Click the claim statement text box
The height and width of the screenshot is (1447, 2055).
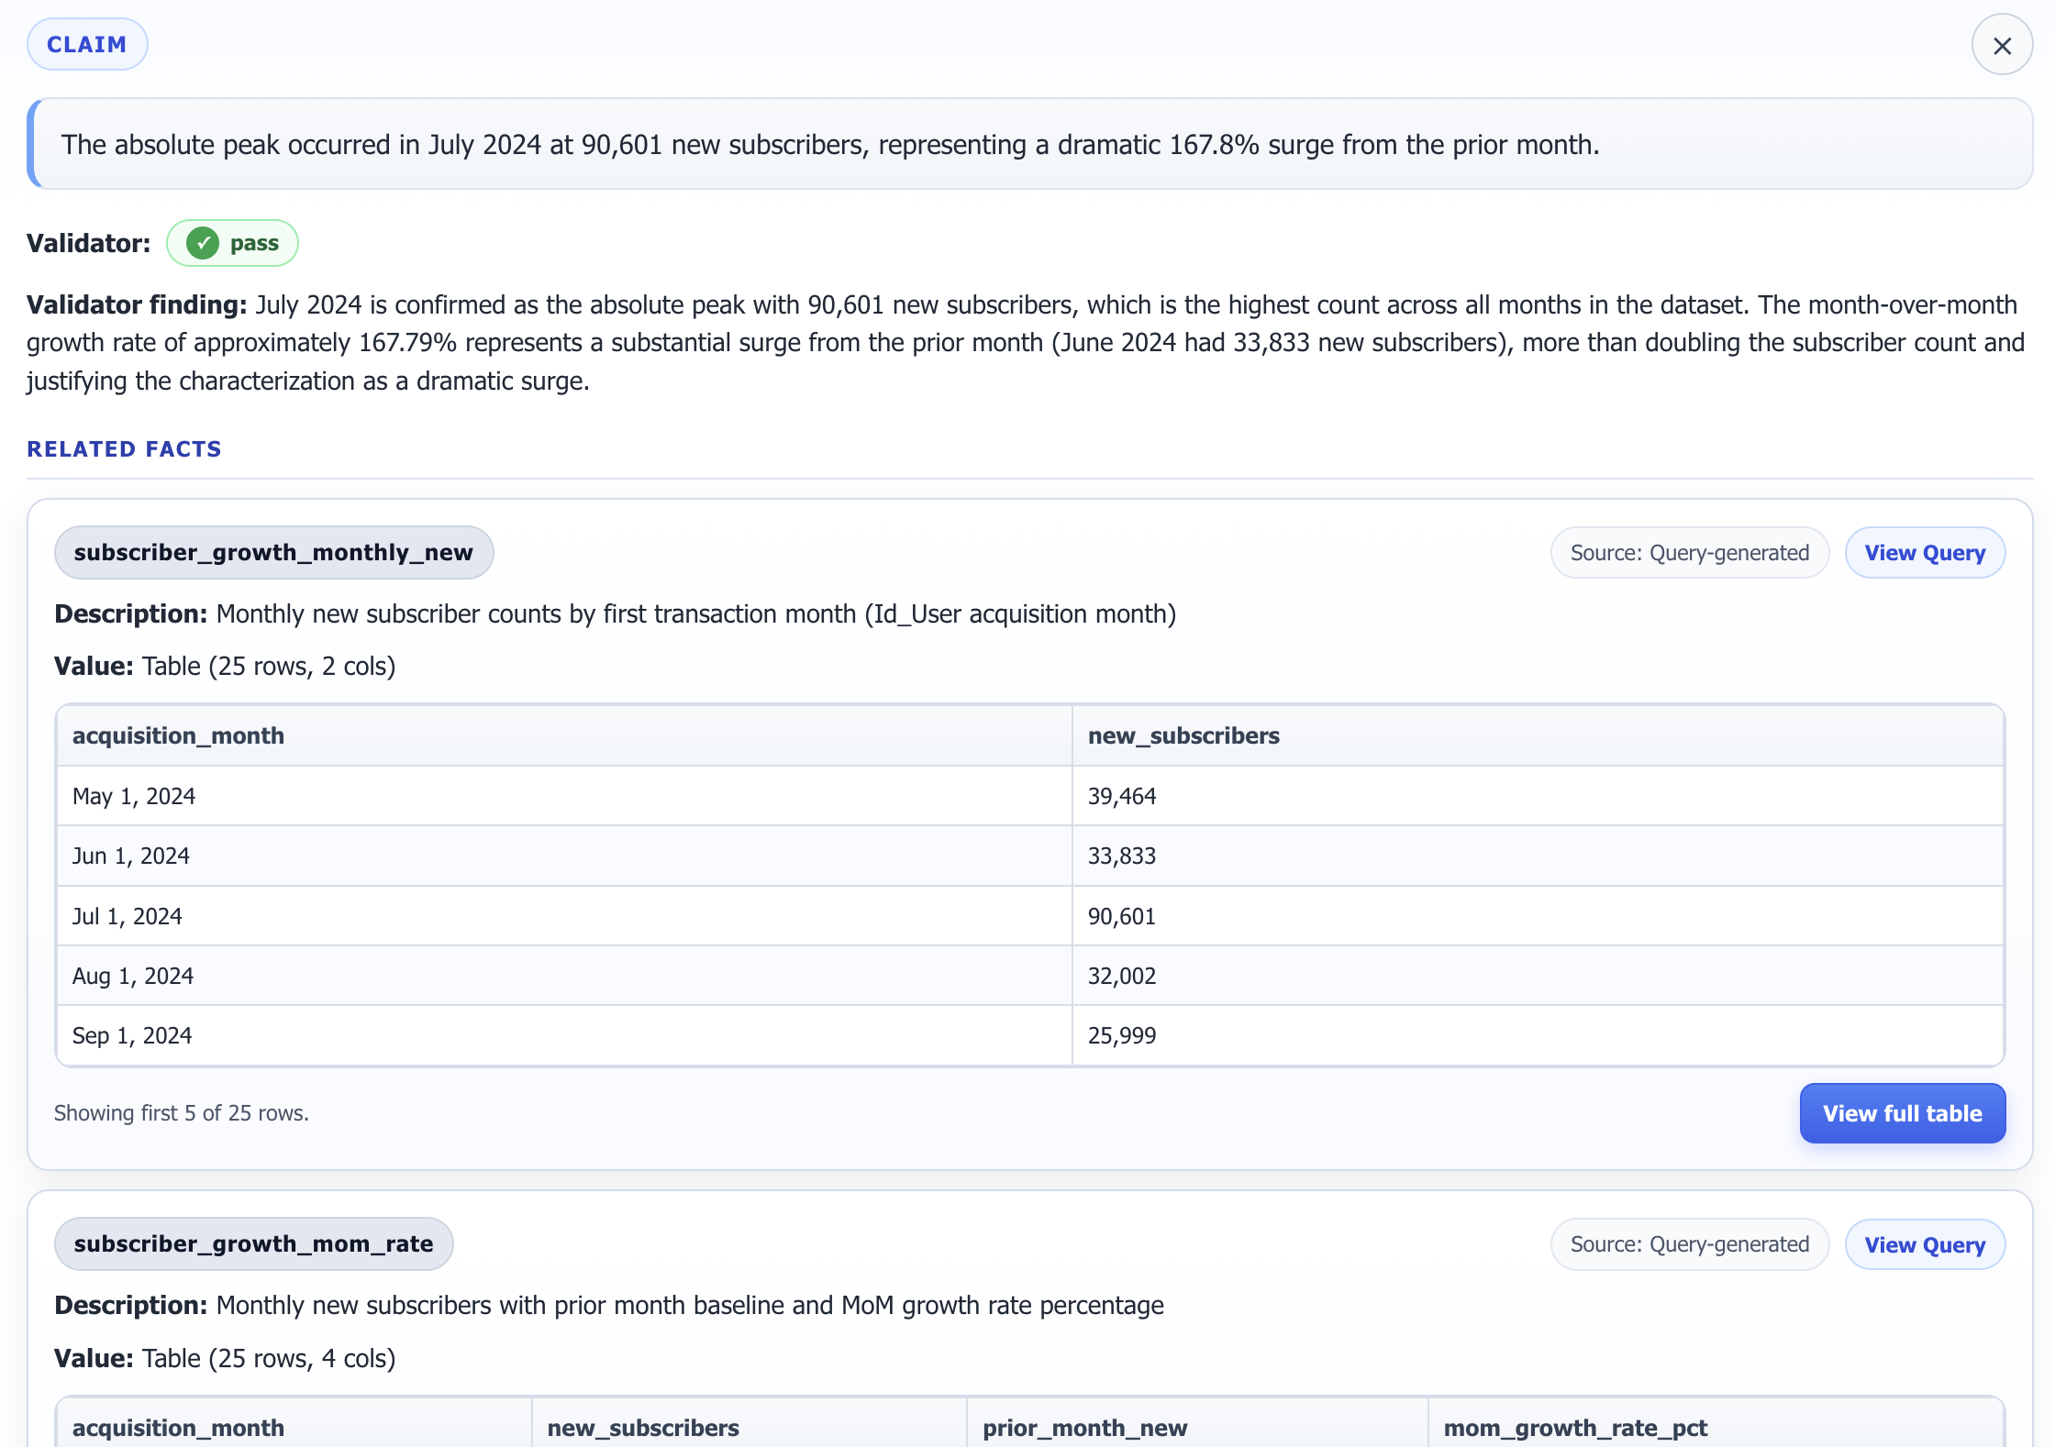tap(1030, 144)
